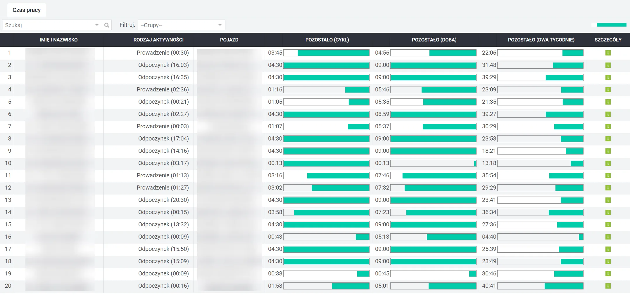Image resolution: width=630 pixels, height=295 pixels.
Task: Select activity cell Prowadzenie (00:30)
Action: coord(163,53)
